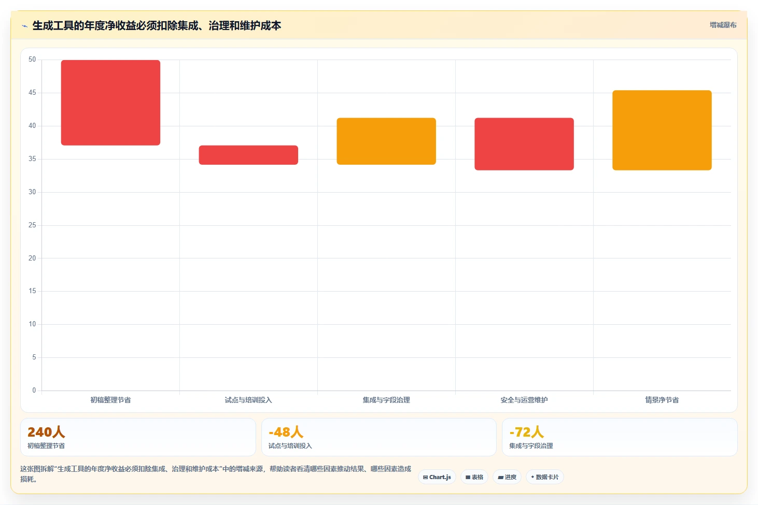The image size is (758, 505).
Task: Click the y-axis value 50
Action: (x=32, y=60)
